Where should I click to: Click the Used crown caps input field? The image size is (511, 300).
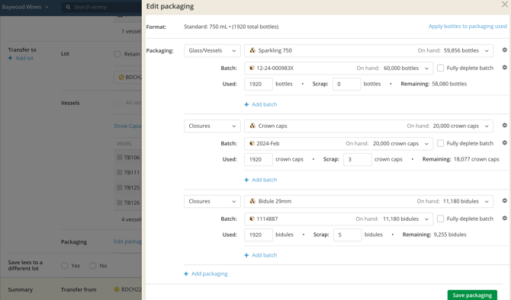[x=259, y=159]
